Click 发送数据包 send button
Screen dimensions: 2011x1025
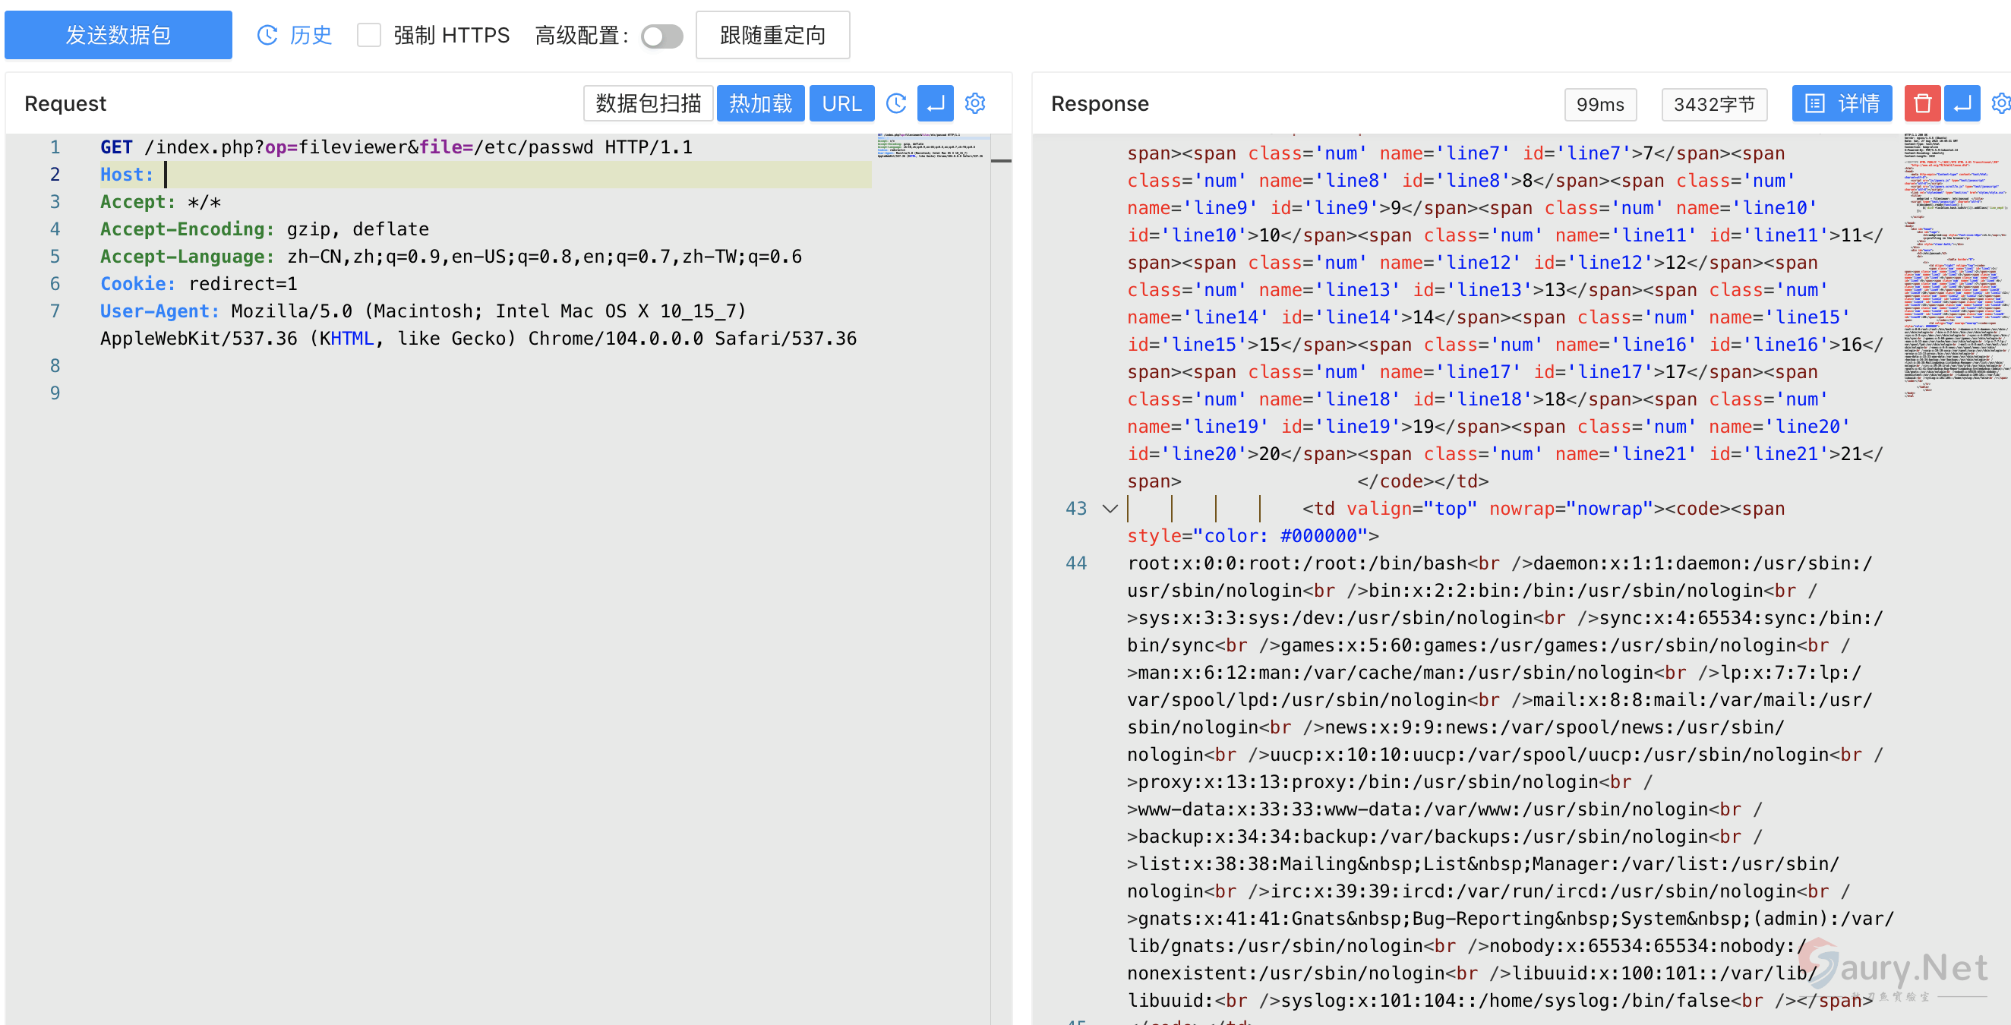(x=118, y=35)
